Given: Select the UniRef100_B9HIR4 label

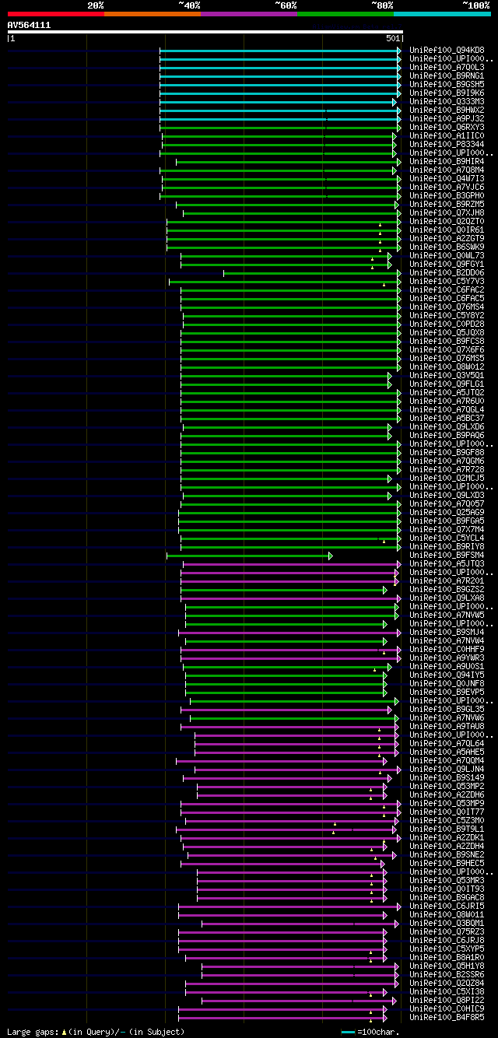Looking at the screenshot, I should click(x=447, y=161).
